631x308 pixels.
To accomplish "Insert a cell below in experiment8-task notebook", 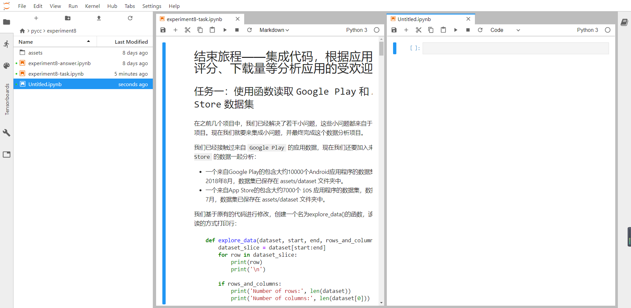I will coord(175,30).
